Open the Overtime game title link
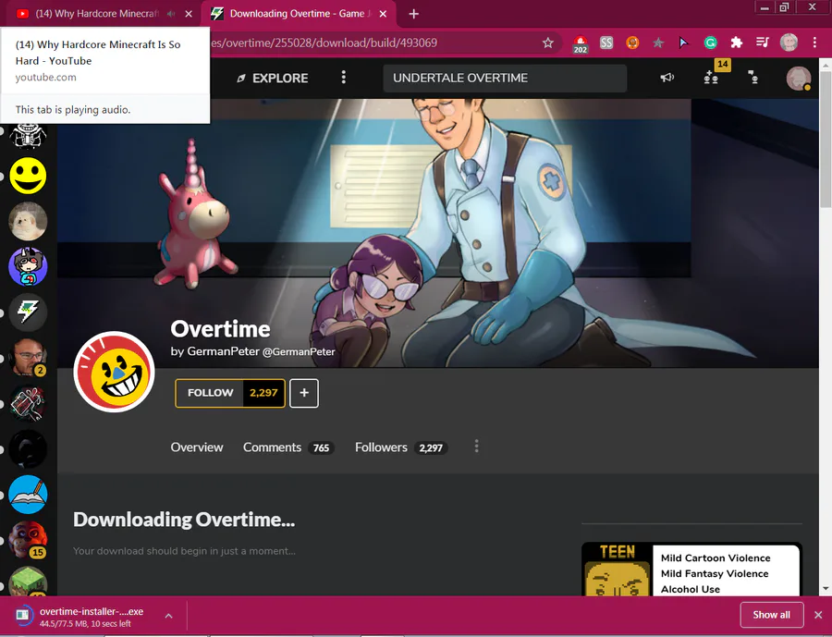832x637 pixels. 220,329
